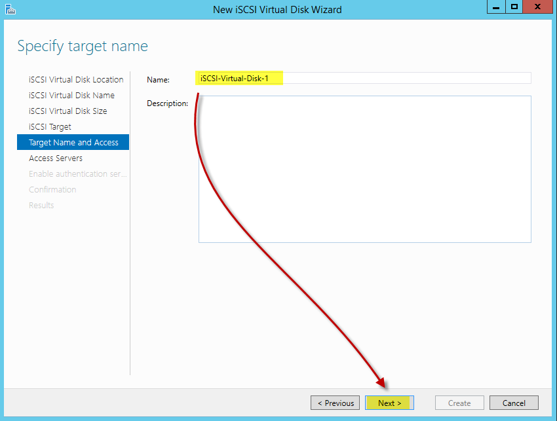Select the Target Name and Access step
The height and width of the screenshot is (421, 557).
pos(73,142)
